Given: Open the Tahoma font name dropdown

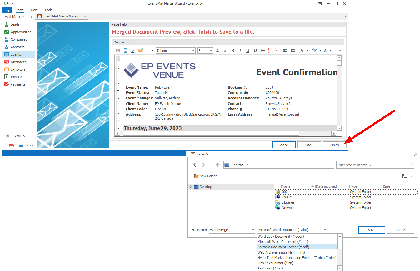Looking at the screenshot, I should [193, 51].
